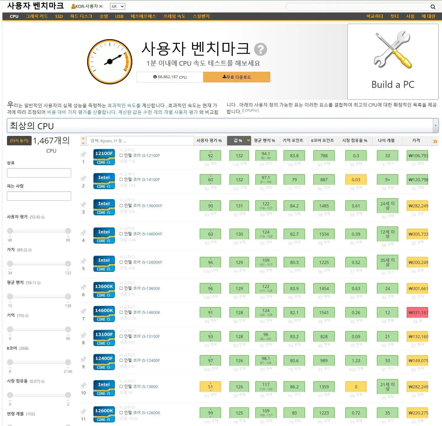Viewport: 442px width, 426px height.
Task: Check the compare box for i5-12600KF
Action: (x=121, y=262)
